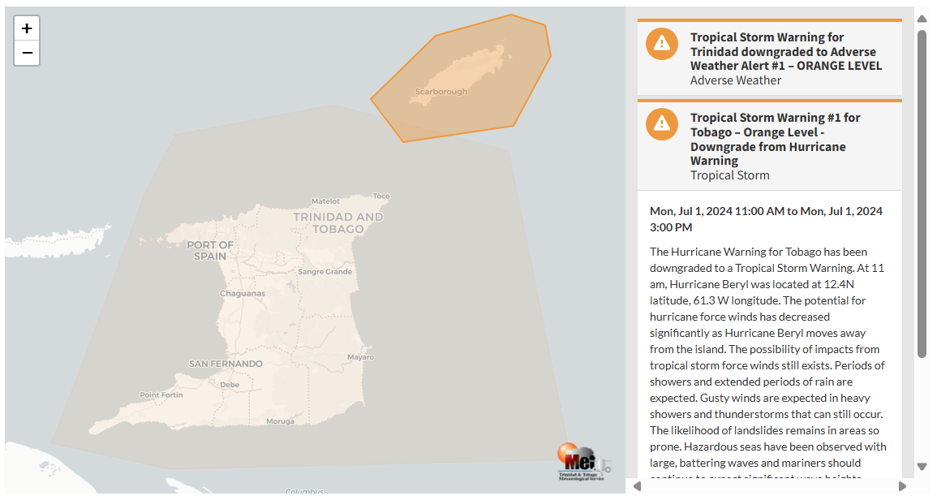The width and height of the screenshot is (937, 496).
Task: Zoom in on the map
Action: pyautogui.click(x=27, y=28)
